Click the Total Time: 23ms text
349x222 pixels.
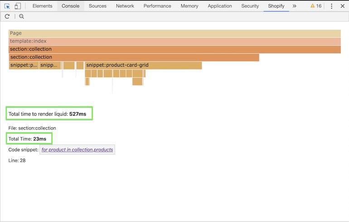click(x=27, y=139)
